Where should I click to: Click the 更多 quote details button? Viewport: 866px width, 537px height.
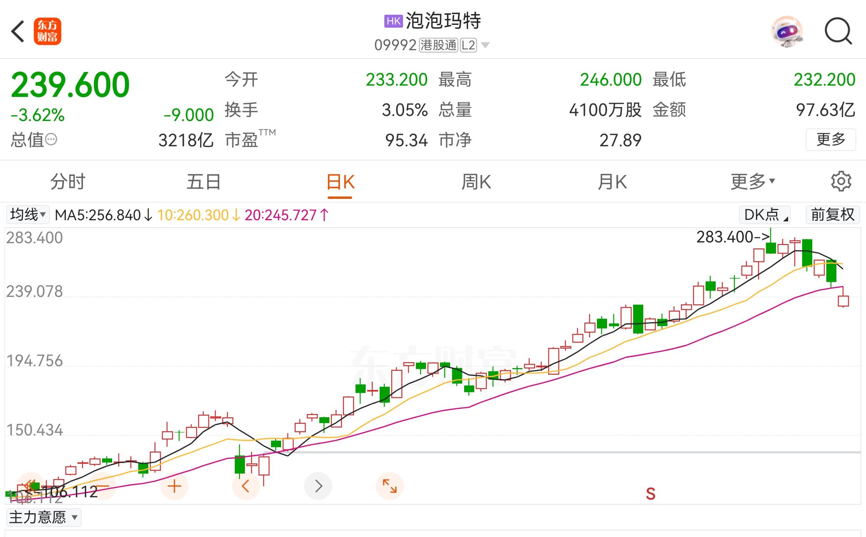[x=831, y=139]
